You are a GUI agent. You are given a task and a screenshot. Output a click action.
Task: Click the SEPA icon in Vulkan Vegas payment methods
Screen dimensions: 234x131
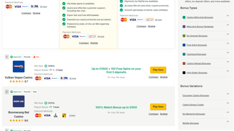click(64, 78)
